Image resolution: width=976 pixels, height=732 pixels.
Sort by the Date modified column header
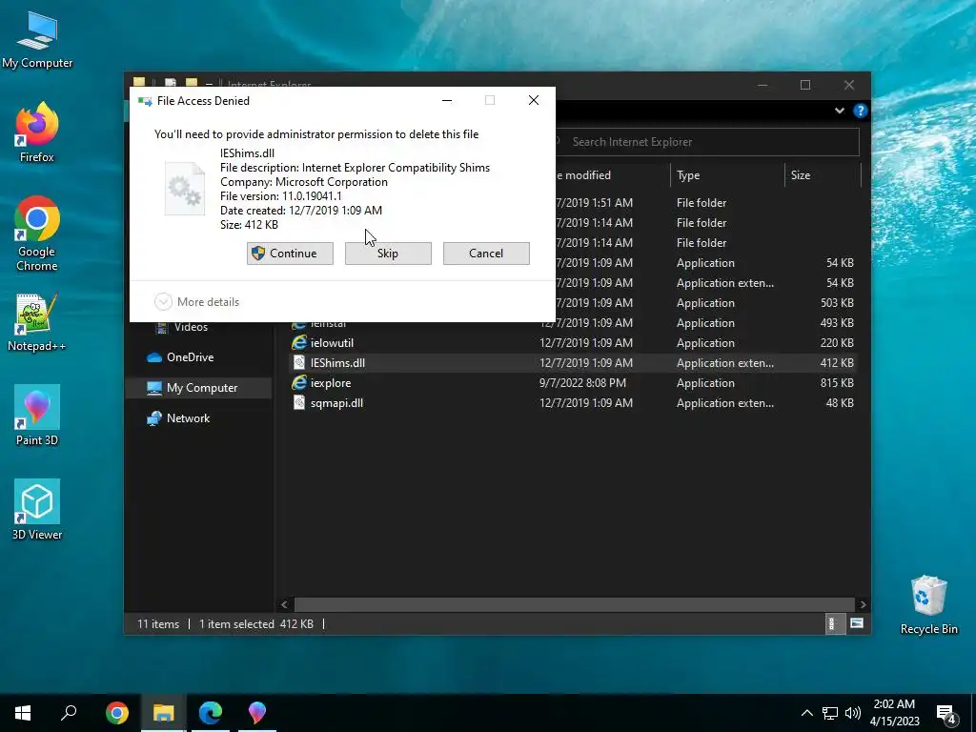(x=612, y=175)
